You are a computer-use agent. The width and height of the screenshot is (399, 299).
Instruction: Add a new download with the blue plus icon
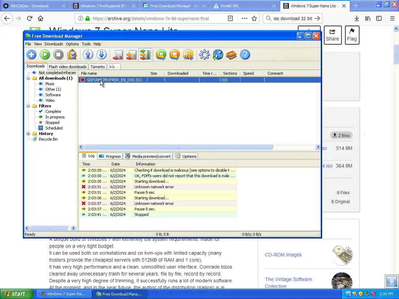(x=32, y=55)
